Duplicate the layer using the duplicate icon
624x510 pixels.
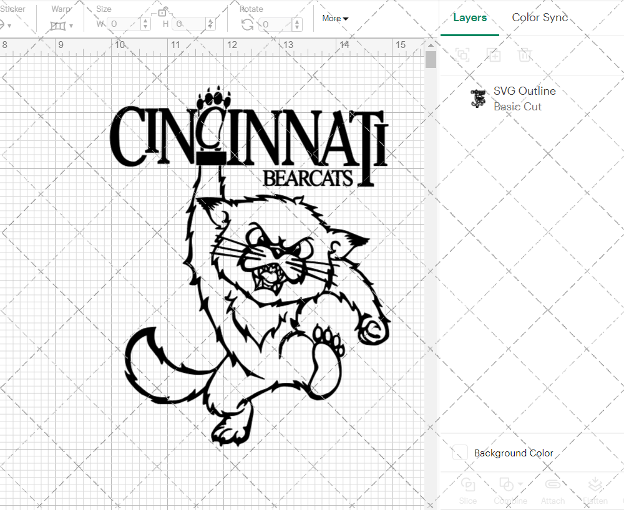pyautogui.click(x=494, y=55)
